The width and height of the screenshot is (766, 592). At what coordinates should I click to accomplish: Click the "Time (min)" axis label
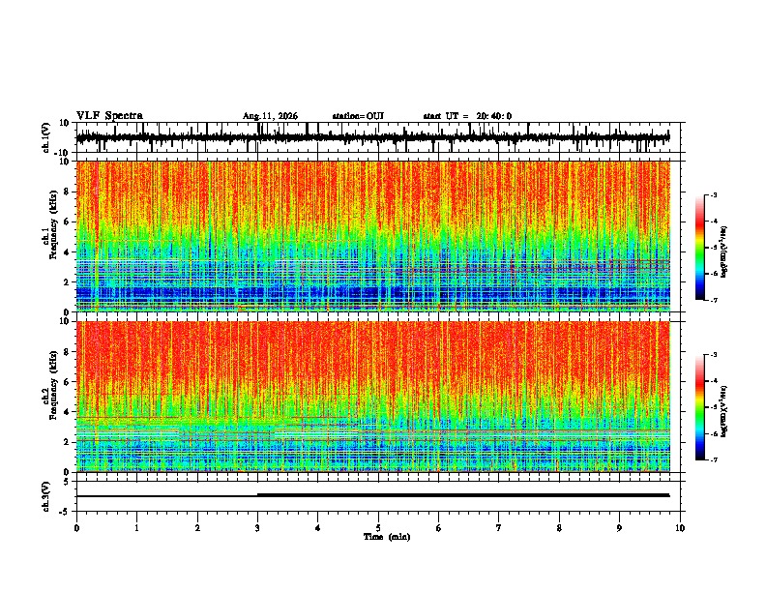pyautogui.click(x=387, y=537)
